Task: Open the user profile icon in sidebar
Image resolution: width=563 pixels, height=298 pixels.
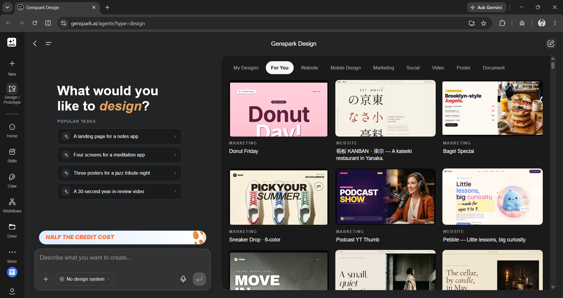Action: 12,291
